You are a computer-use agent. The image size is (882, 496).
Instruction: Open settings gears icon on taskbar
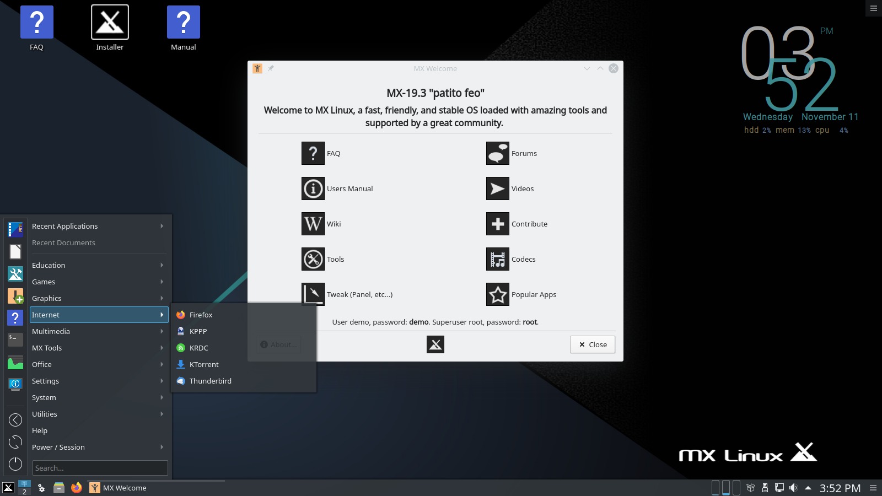pos(41,488)
